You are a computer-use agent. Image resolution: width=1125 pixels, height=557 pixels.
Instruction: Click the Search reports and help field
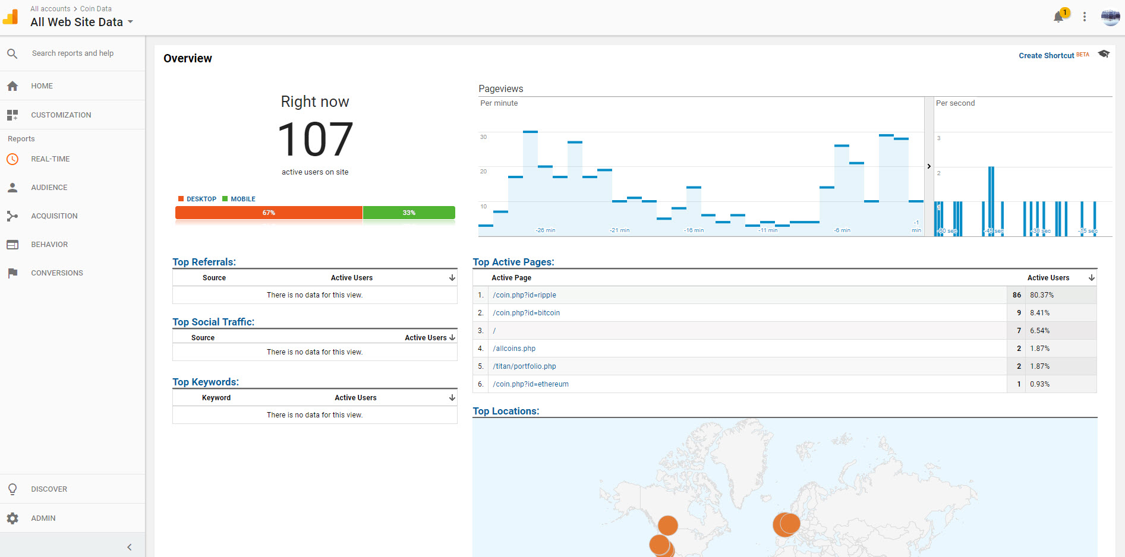click(73, 53)
